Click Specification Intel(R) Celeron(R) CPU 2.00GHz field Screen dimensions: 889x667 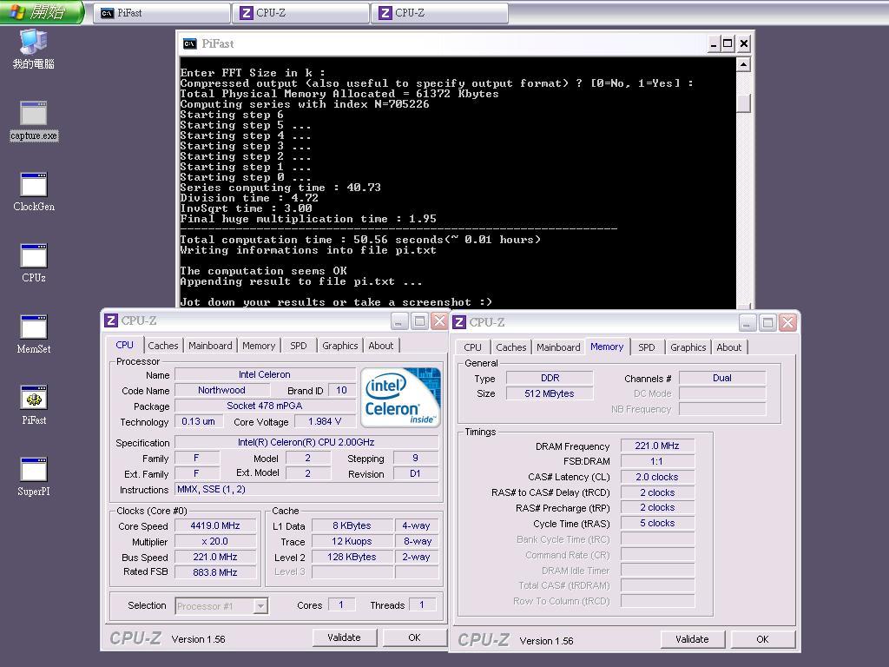(x=306, y=442)
